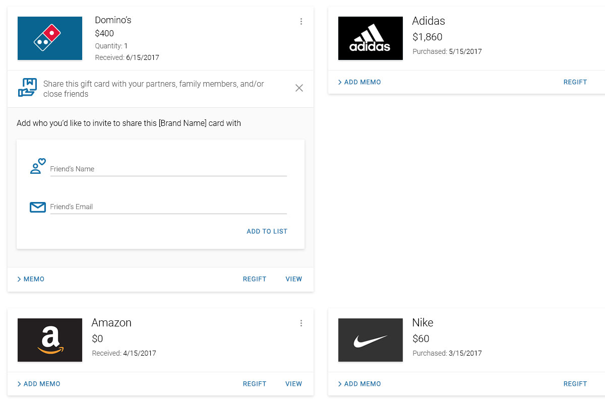The height and width of the screenshot is (403, 605).
Task: Click the blue envelope email icon
Action: coord(38,207)
